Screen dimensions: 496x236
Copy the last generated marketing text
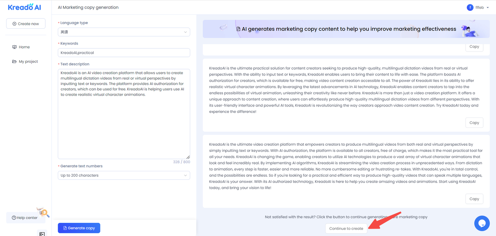(x=474, y=199)
